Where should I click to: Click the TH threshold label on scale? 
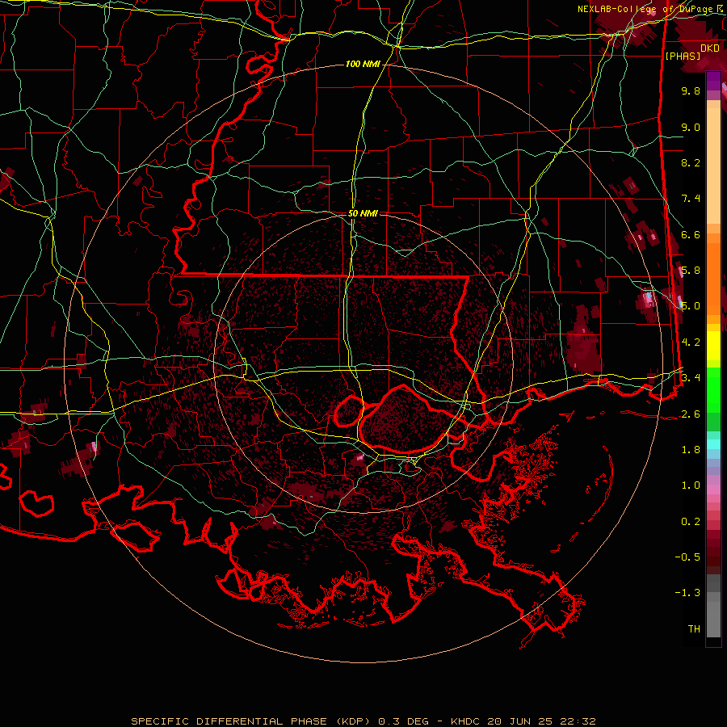[x=694, y=629]
